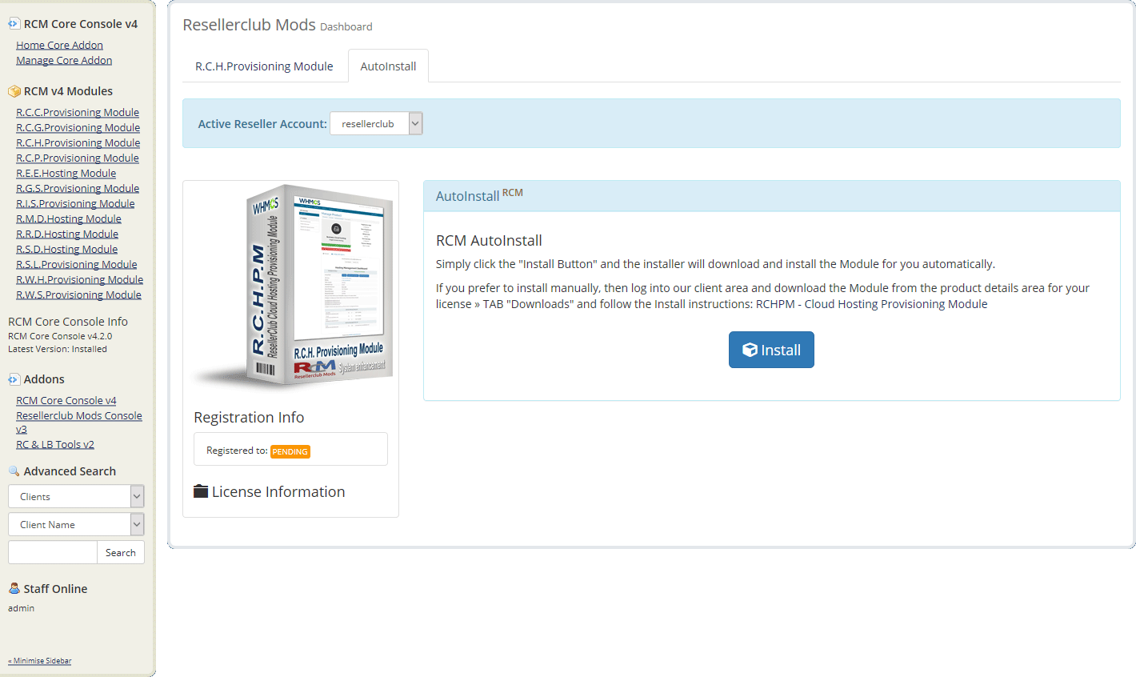Click the Registration Info heading
1136x677 pixels.
pos(249,417)
